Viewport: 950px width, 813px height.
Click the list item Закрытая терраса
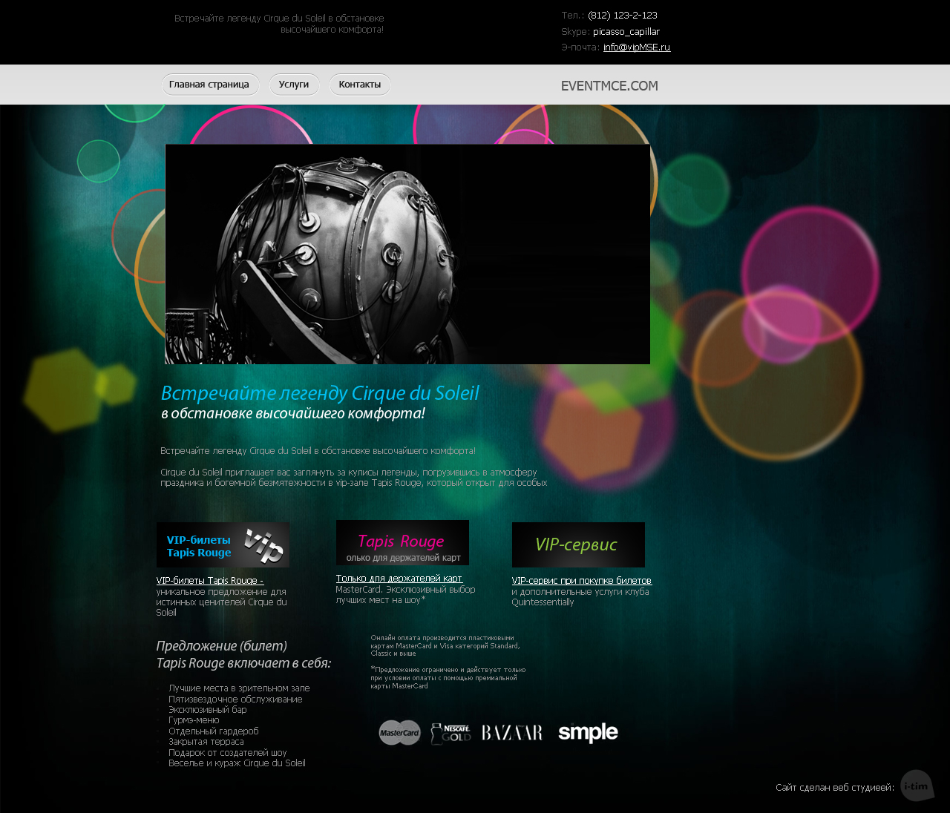[x=206, y=742]
